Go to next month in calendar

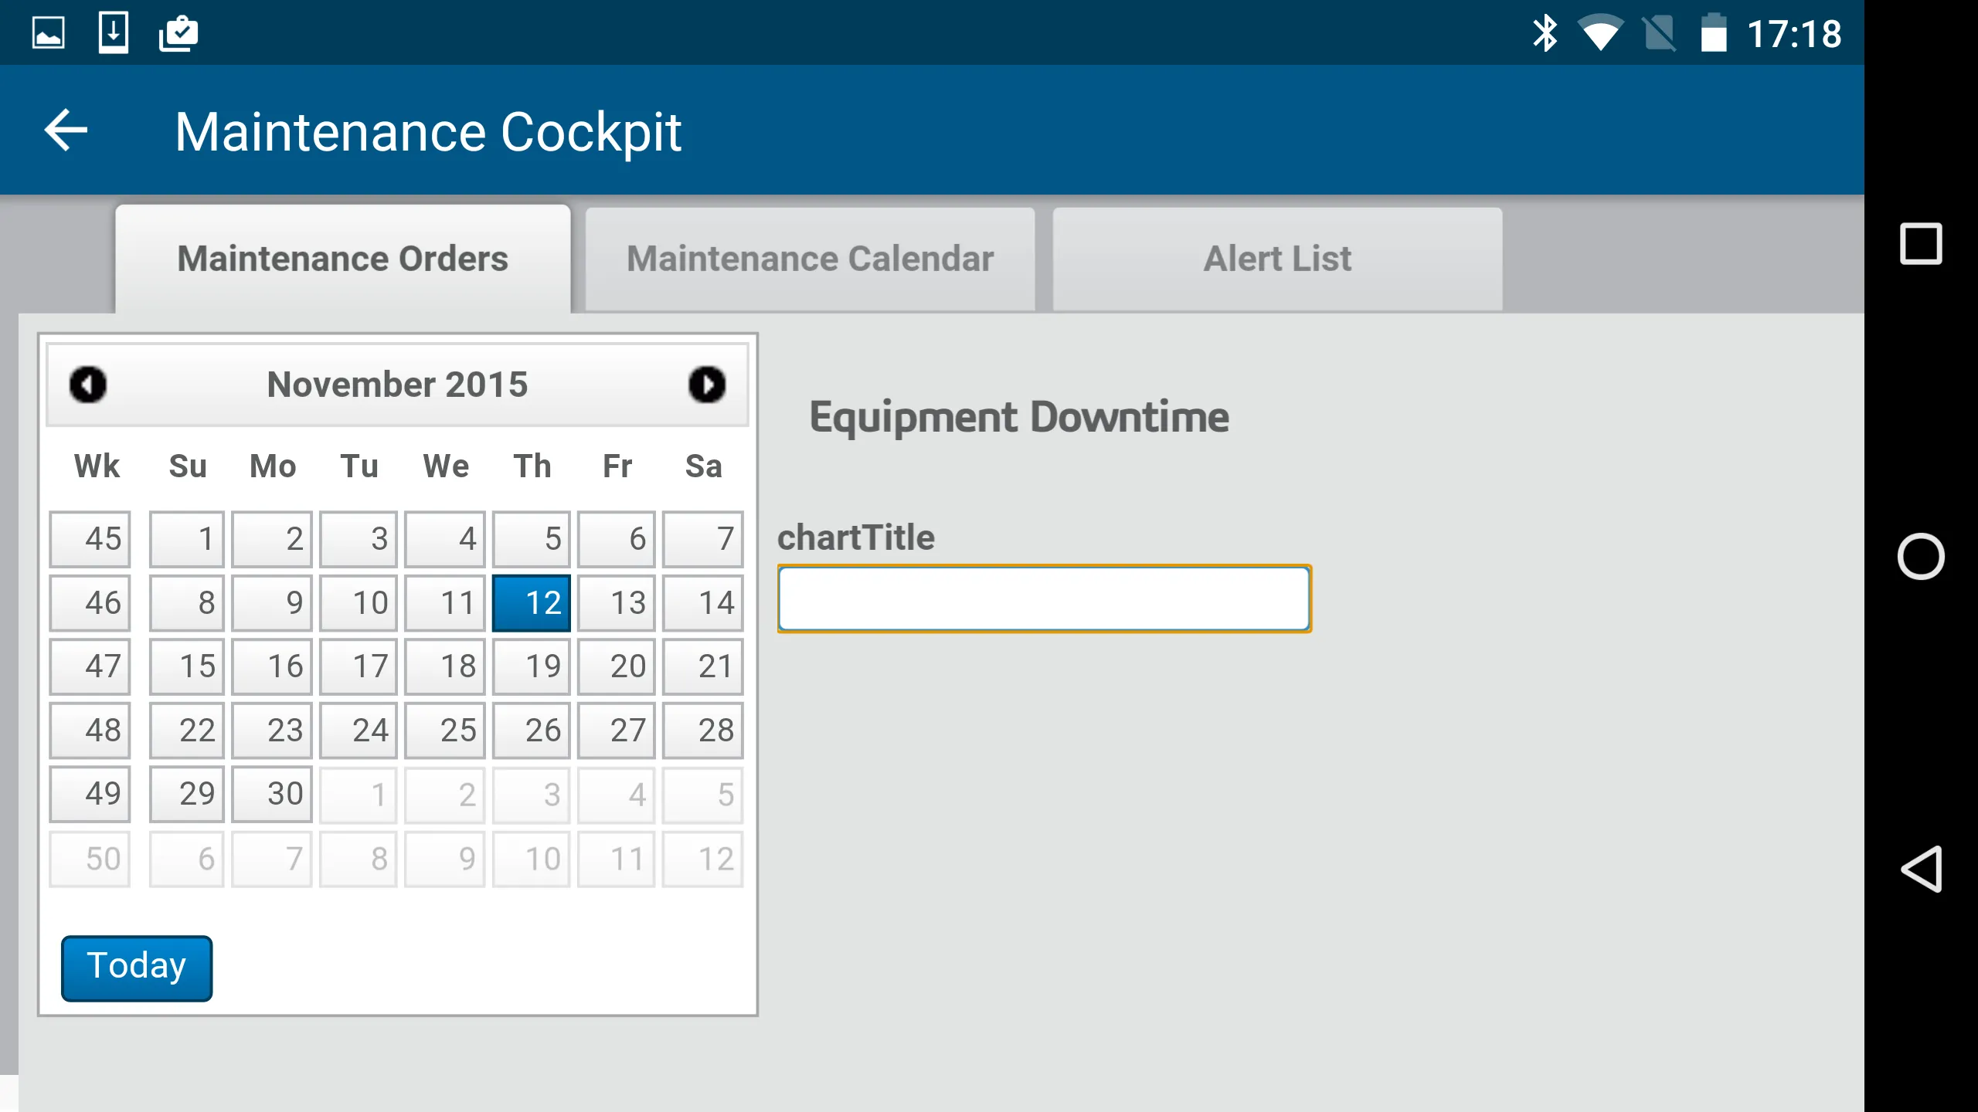(x=707, y=385)
